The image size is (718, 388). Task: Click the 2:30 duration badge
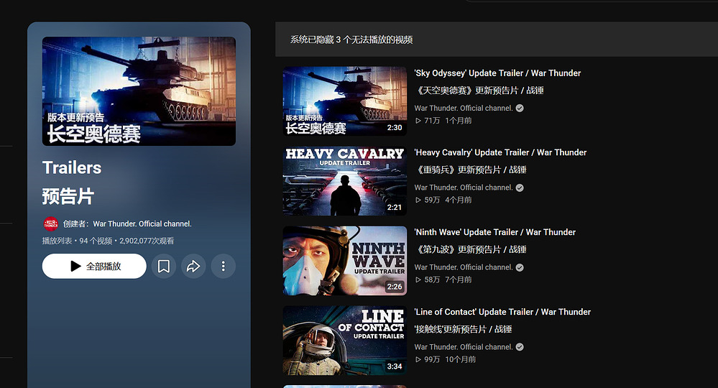point(395,128)
